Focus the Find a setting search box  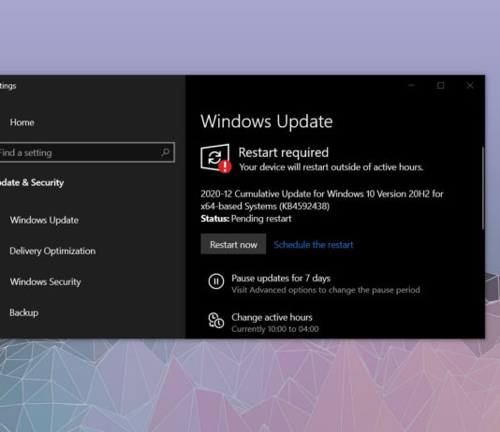pyautogui.click(x=87, y=152)
